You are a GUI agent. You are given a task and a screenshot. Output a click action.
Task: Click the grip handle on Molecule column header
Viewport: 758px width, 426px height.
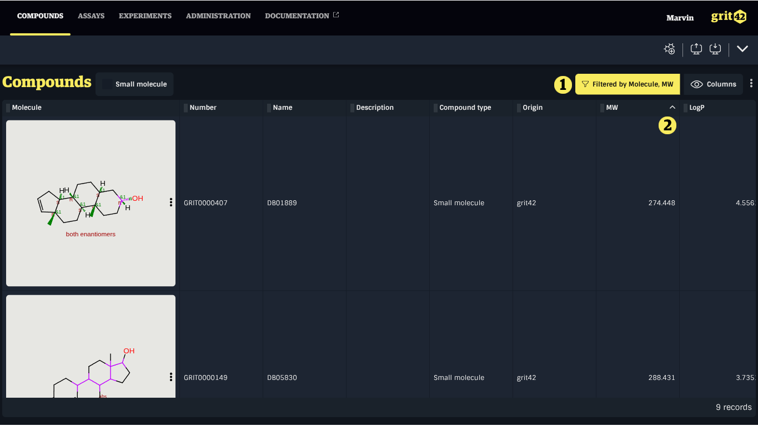click(x=8, y=108)
